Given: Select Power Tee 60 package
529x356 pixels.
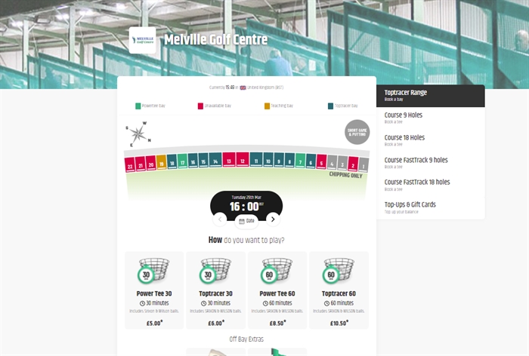Looking at the screenshot, I should (277, 290).
